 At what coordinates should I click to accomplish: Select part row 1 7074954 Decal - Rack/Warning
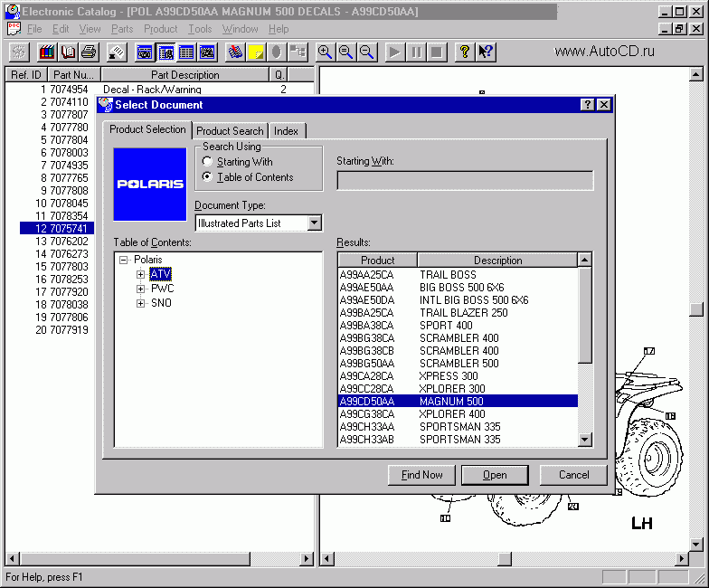(x=159, y=89)
